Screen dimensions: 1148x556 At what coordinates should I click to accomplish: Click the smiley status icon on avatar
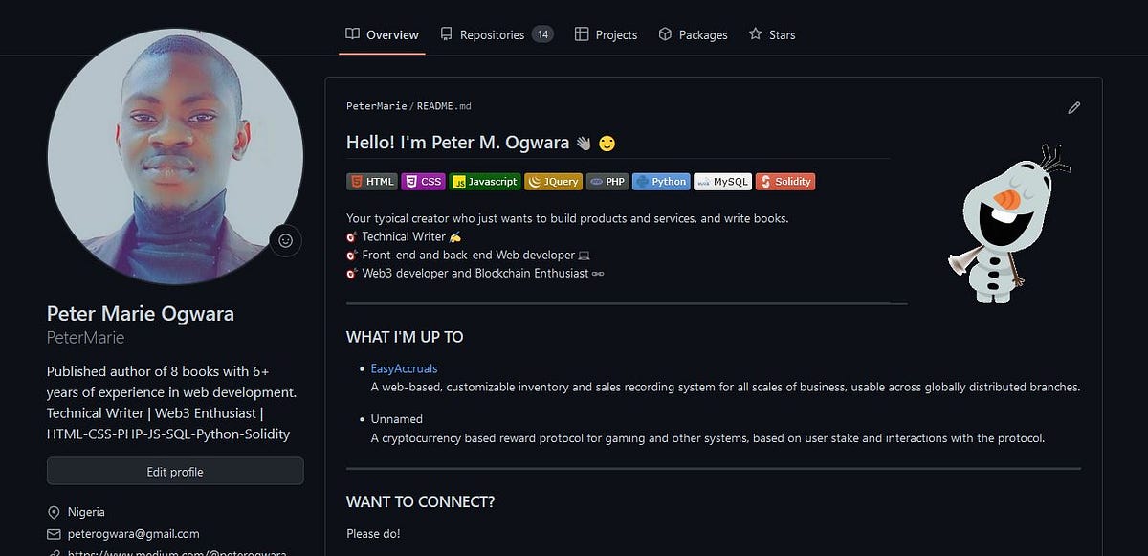[x=285, y=240]
